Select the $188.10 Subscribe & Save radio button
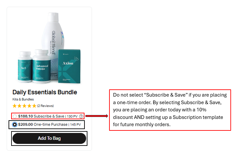 click(14, 116)
